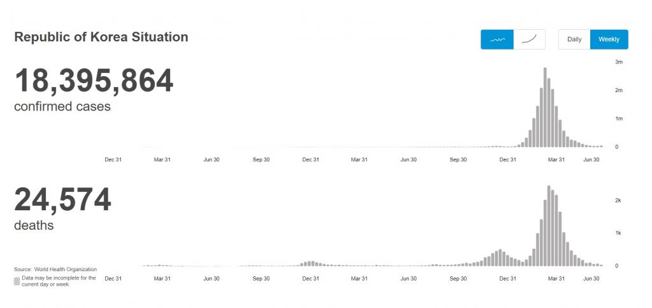Click the "Data may be incomplete" note

pyautogui.click(x=59, y=281)
